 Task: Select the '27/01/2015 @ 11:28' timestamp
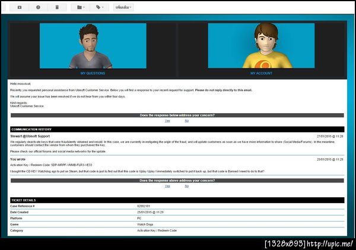pos(330,136)
